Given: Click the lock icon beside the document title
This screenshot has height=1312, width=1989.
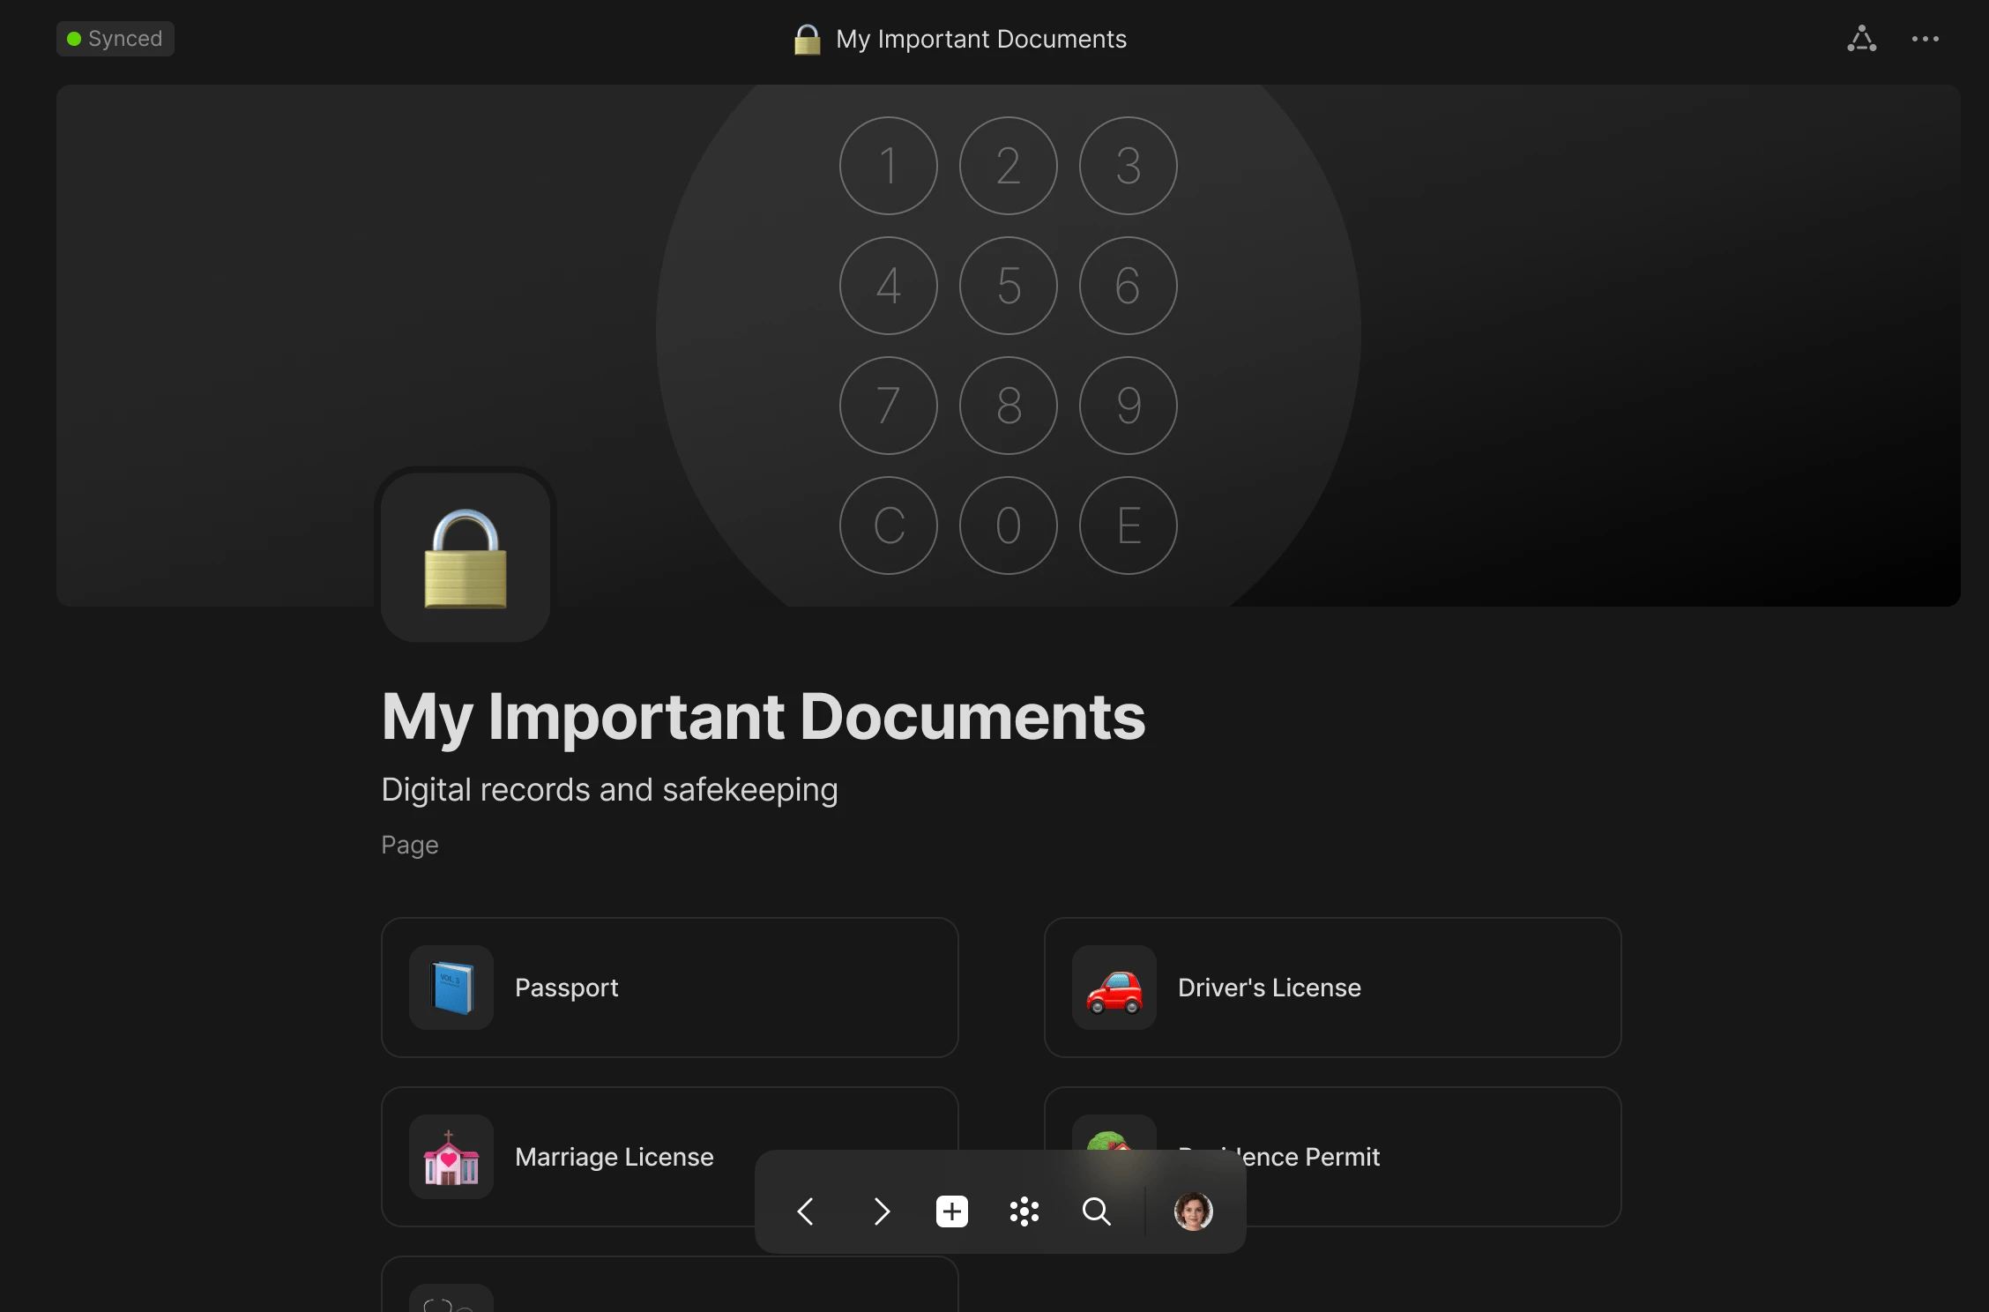Looking at the screenshot, I should pos(806,39).
